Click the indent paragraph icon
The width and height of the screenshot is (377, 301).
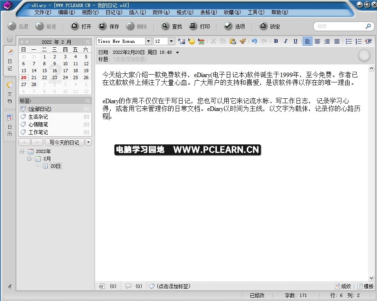click(368, 41)
